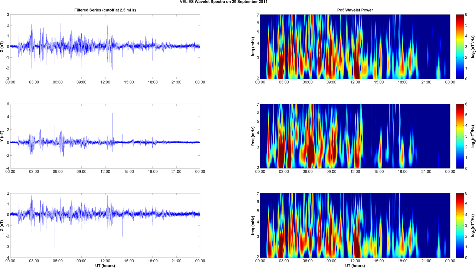
Task: Click 'freq (mHz)' label of the X-row spectrum
Action: click(x=253, y=47)
